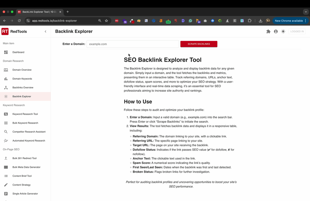
Task: Click the site information icon in address bar
Action: [x=28, y=21]
